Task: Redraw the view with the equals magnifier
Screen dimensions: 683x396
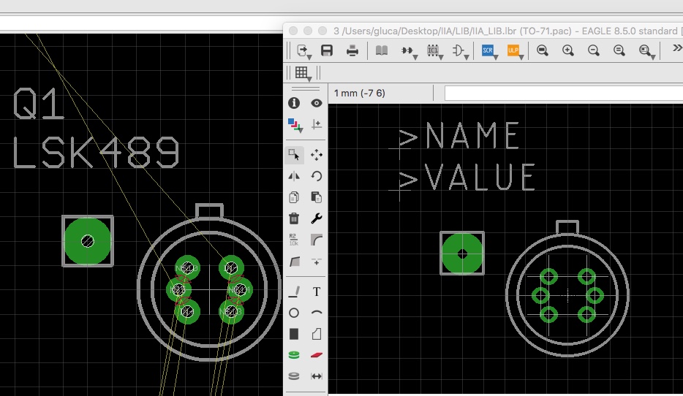Action: pos(619,50)
